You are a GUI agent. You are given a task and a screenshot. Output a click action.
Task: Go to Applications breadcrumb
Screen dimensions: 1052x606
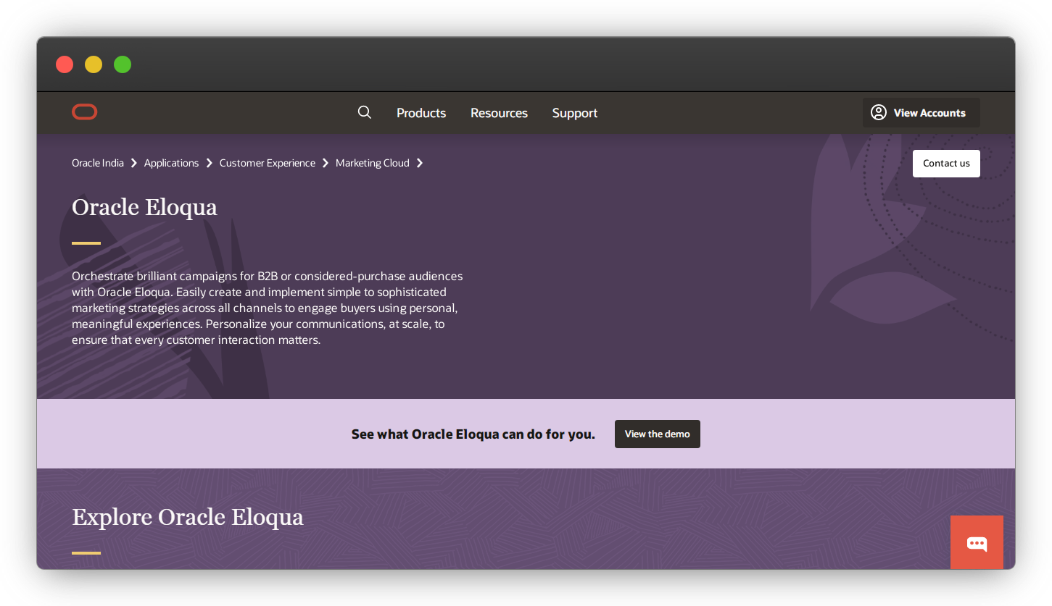point(171,163)
